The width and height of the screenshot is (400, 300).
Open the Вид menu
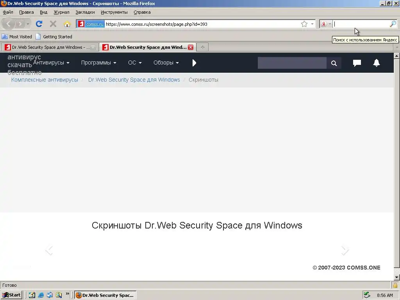tap(44, 12)
